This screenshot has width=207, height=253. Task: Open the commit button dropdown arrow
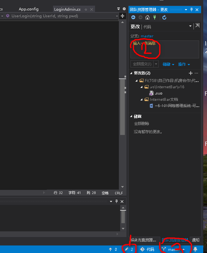coord(156,64)
